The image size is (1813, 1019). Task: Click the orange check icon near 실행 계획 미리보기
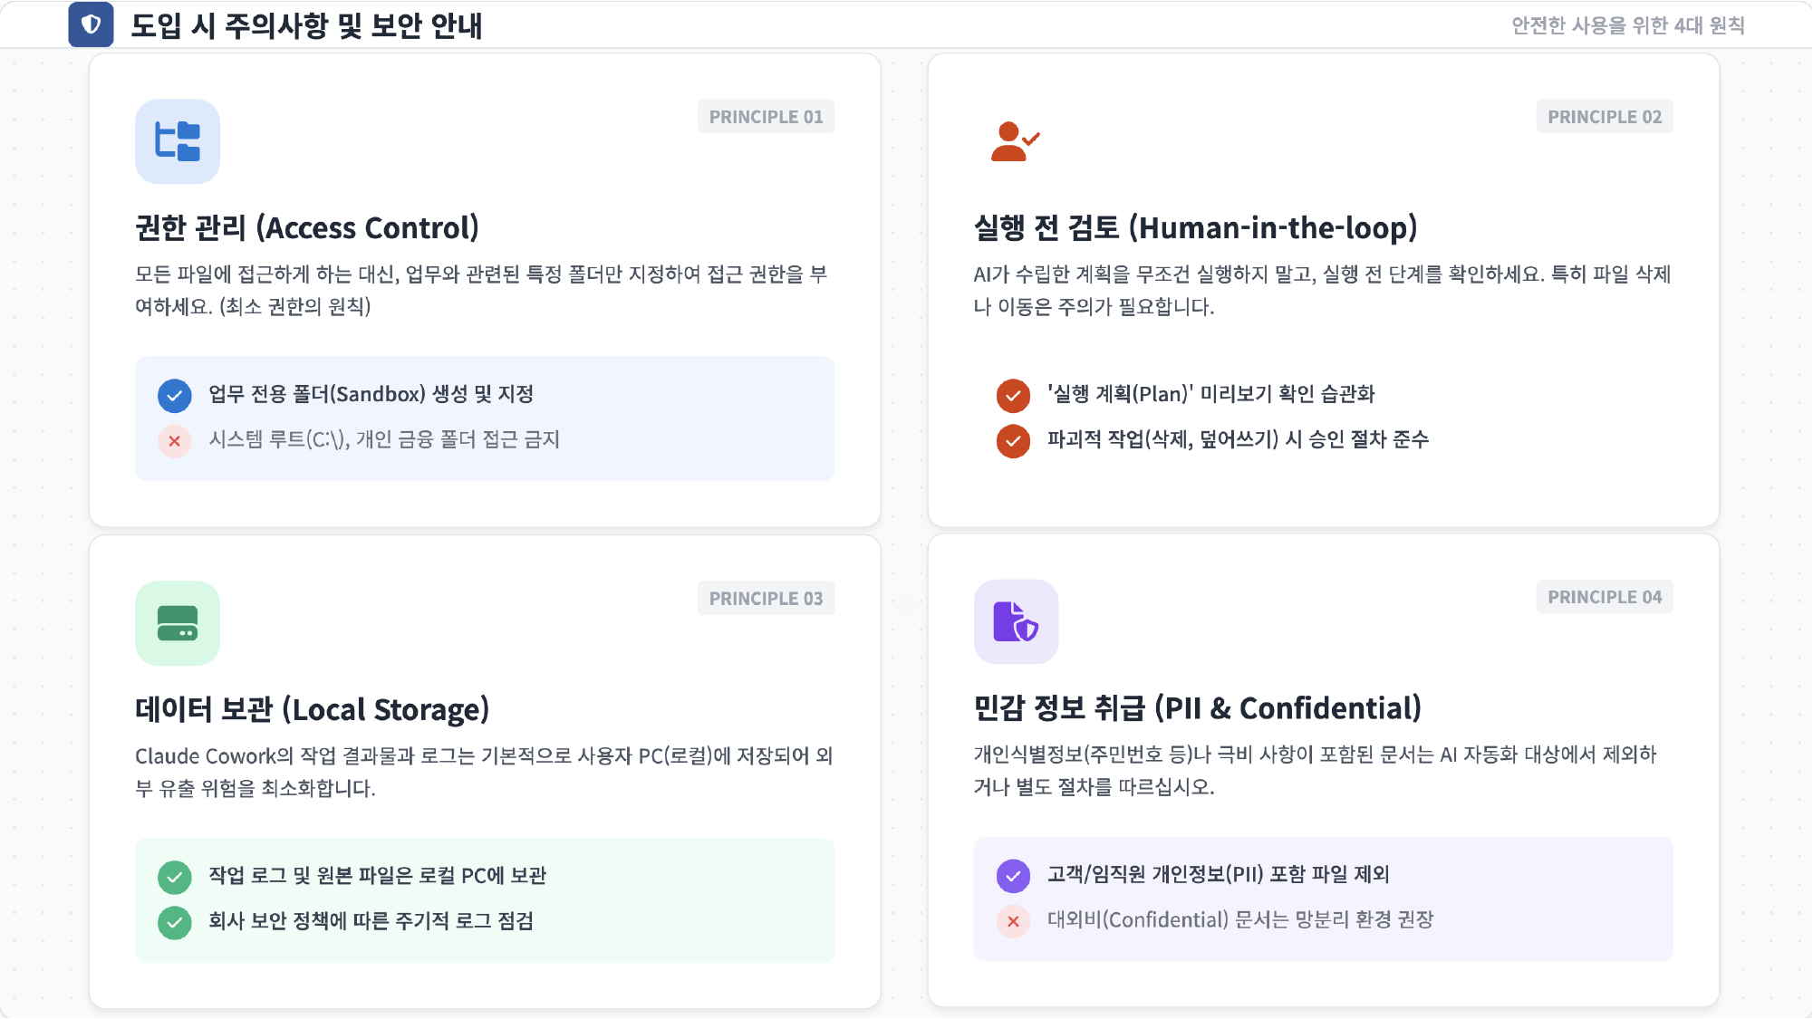point(1013,395)
